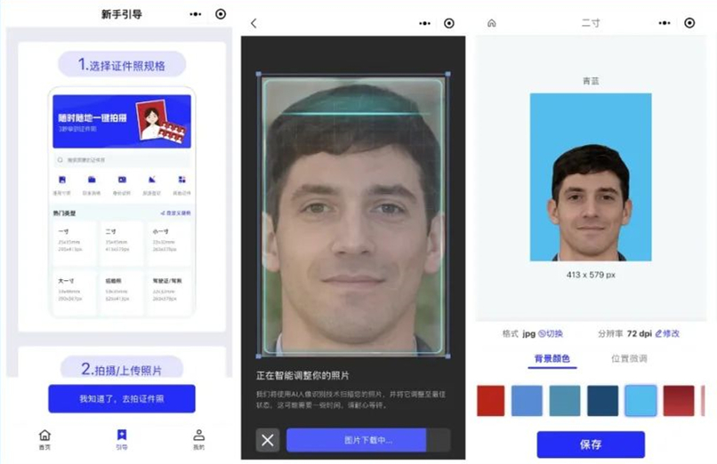Open the three-dot menu on the adjusting screen
The height and width of the screenshot is (464, 717).
pyautogui.click(x=425, y=23)
